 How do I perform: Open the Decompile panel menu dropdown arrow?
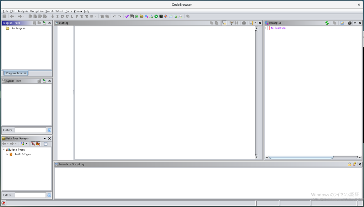[x=355, y=23]
